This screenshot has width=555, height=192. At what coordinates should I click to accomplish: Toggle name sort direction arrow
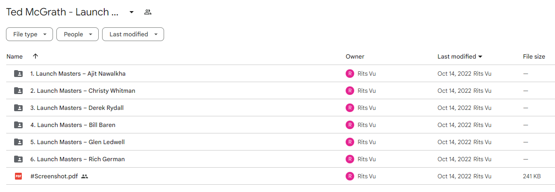(x=35, y=56)
